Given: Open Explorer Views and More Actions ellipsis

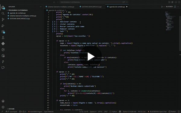Looking at the screenshot, I should pos(41,7).
